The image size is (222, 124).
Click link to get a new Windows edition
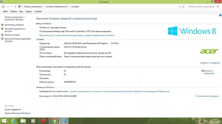pyautogui.click(x=77, y=35)
